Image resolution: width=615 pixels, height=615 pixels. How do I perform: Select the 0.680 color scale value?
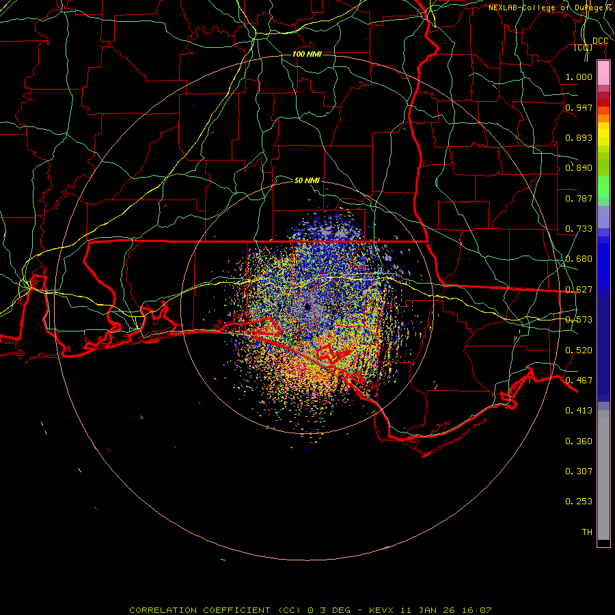pyautogui.click(x=579, y=259)
